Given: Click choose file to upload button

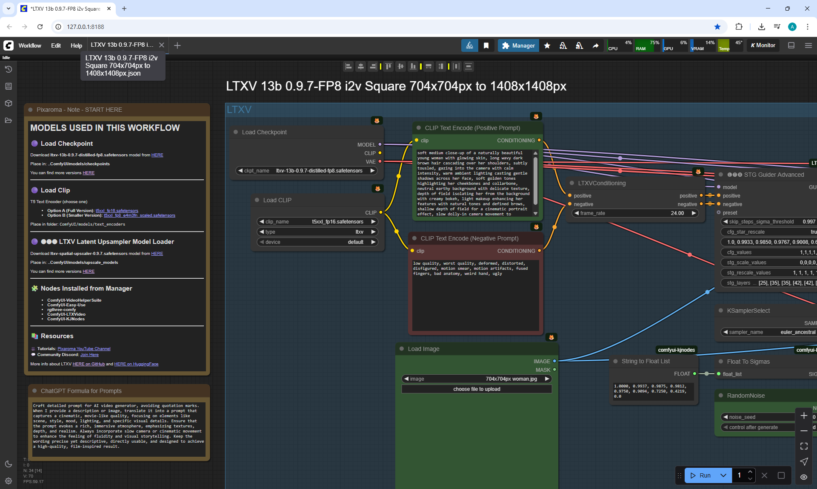Looking at the screenshot, I should pos(476,389).
